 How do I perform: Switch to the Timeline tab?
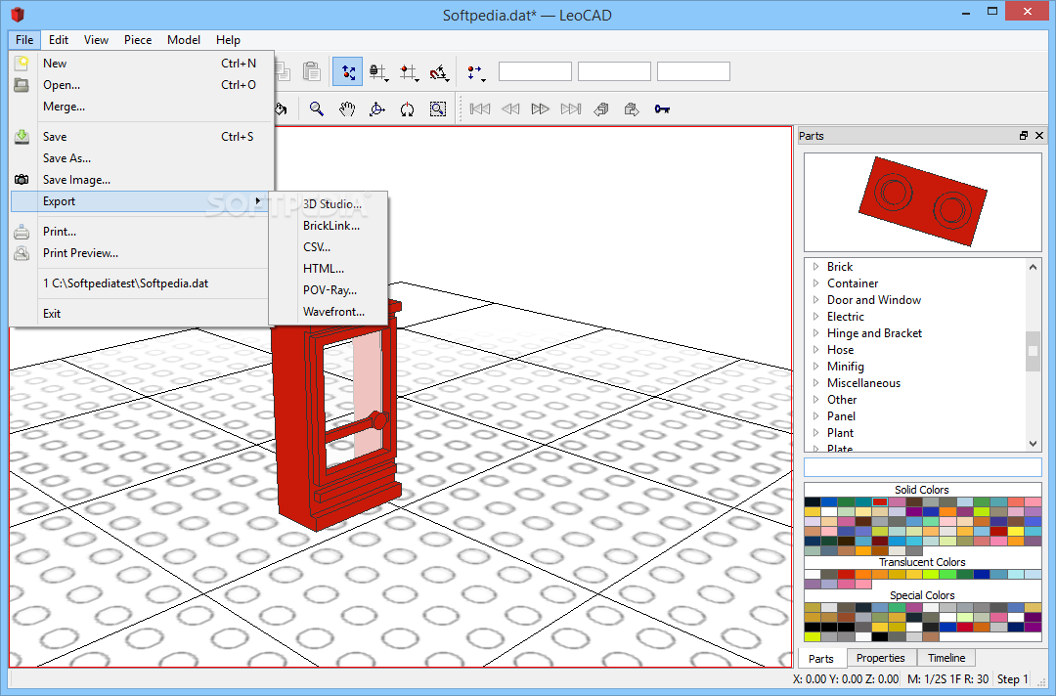click(x=946, y=658)
